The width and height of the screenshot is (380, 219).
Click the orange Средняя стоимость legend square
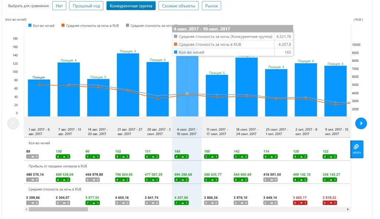63,26
